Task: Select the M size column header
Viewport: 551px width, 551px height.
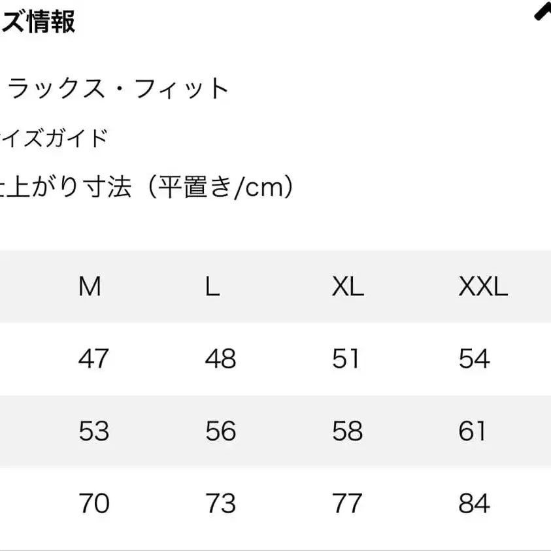Action: click(90, 287)
